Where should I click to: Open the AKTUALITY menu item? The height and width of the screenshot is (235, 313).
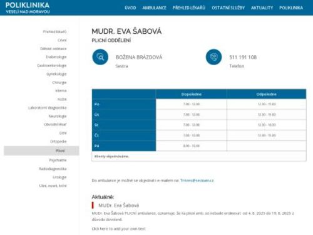[262, 8]
